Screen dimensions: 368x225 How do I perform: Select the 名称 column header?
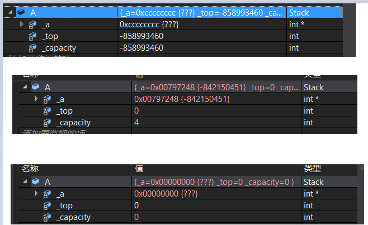point(30,168)
